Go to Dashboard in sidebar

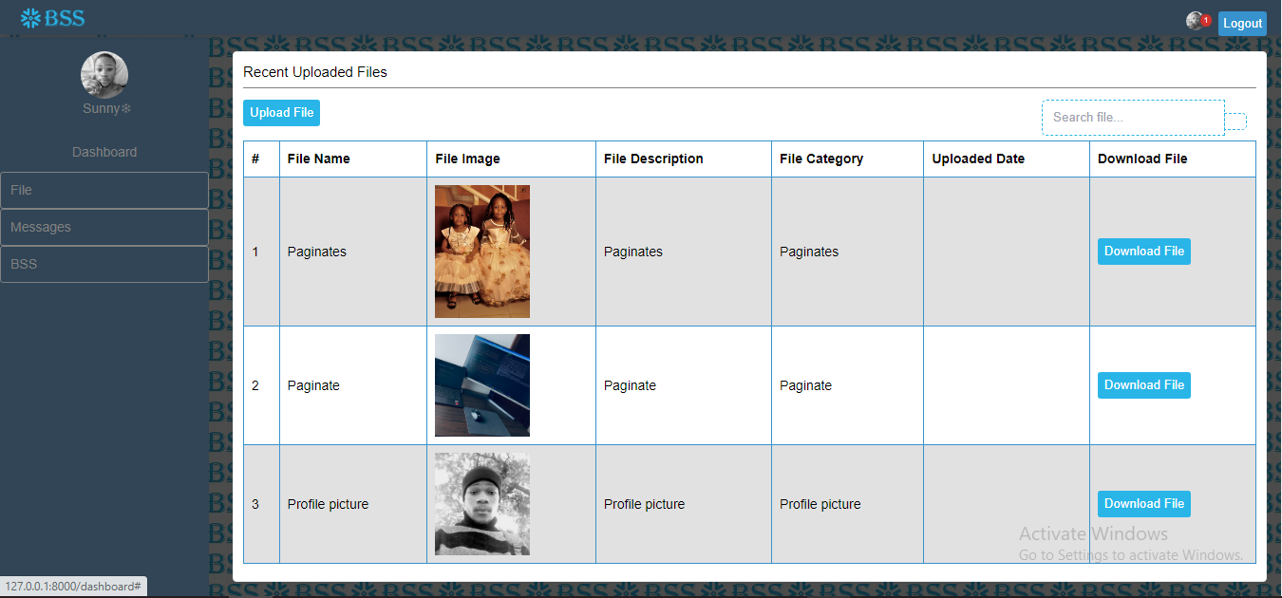coord(104,152)
